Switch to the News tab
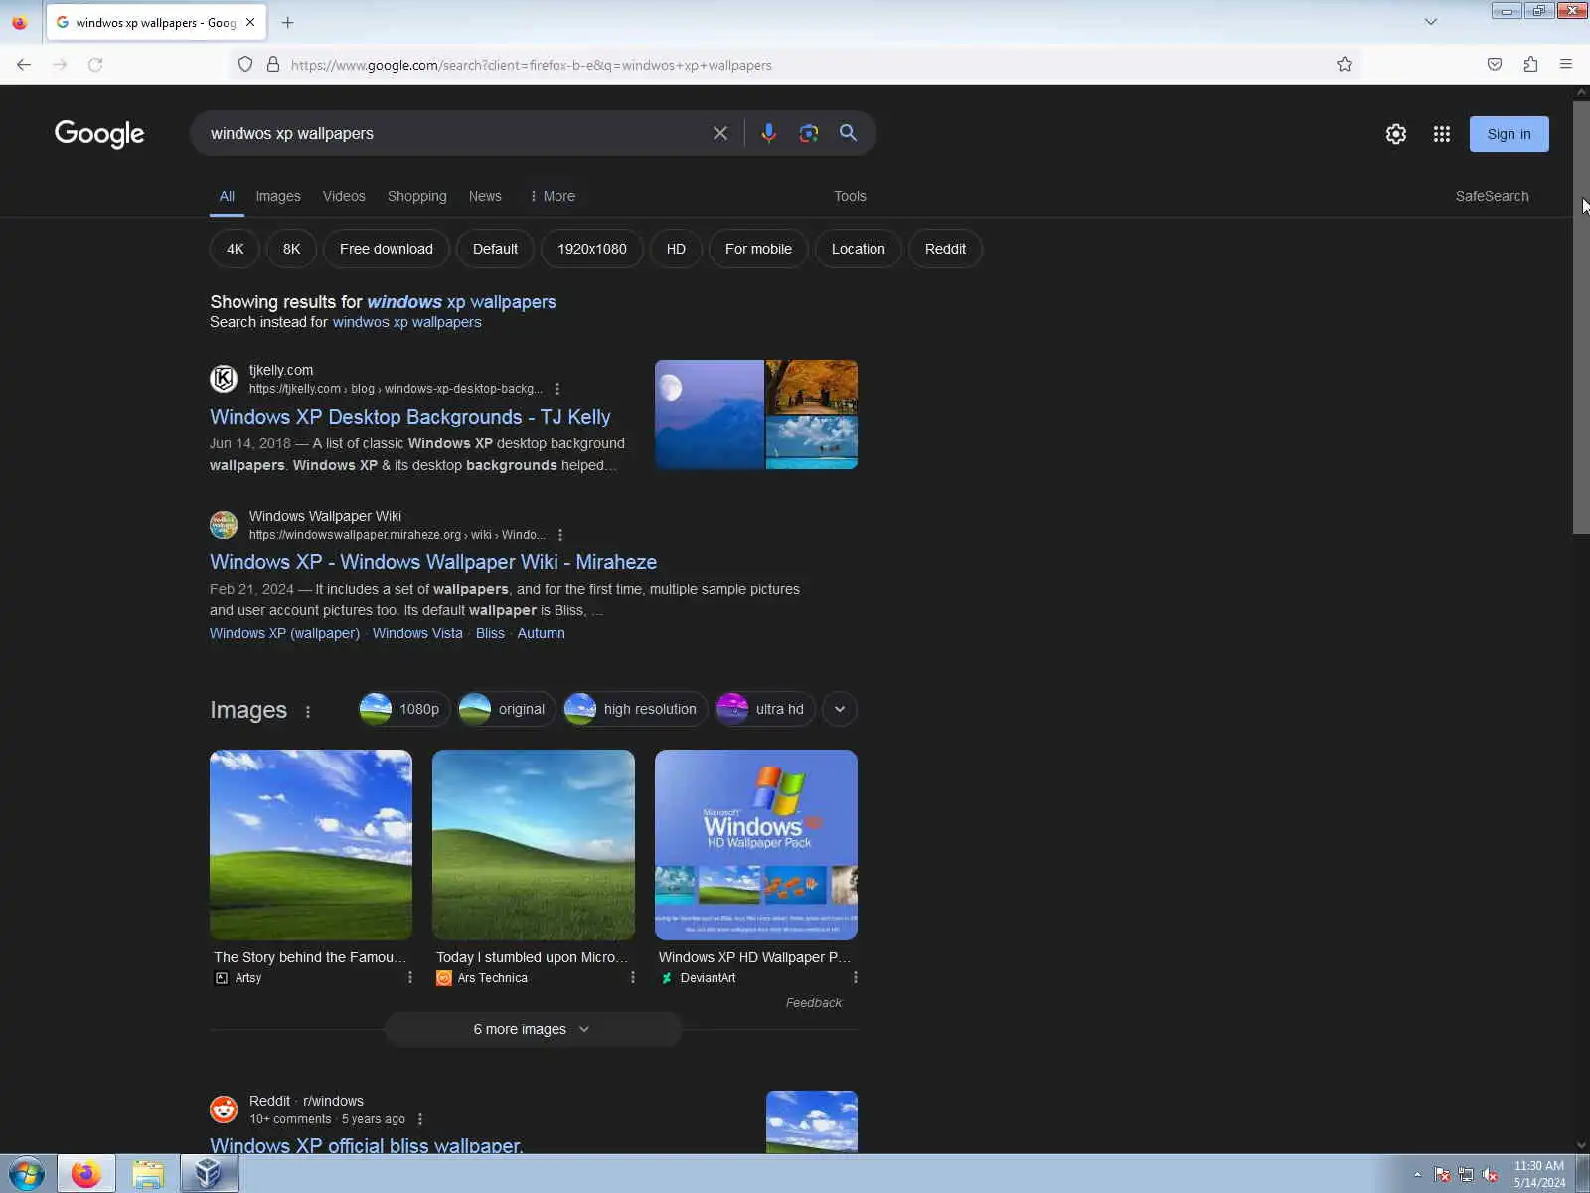This screenshot has width=1590, height=1193. coord(485,196)
